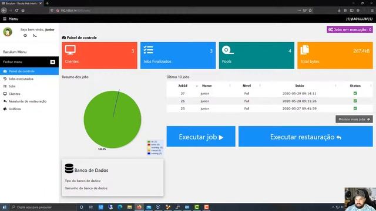
Task: Open the Firefox library icon
Action: tap(345, 11)
